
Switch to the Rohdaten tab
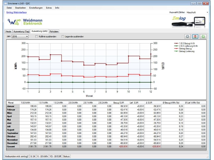click(54, 31)
